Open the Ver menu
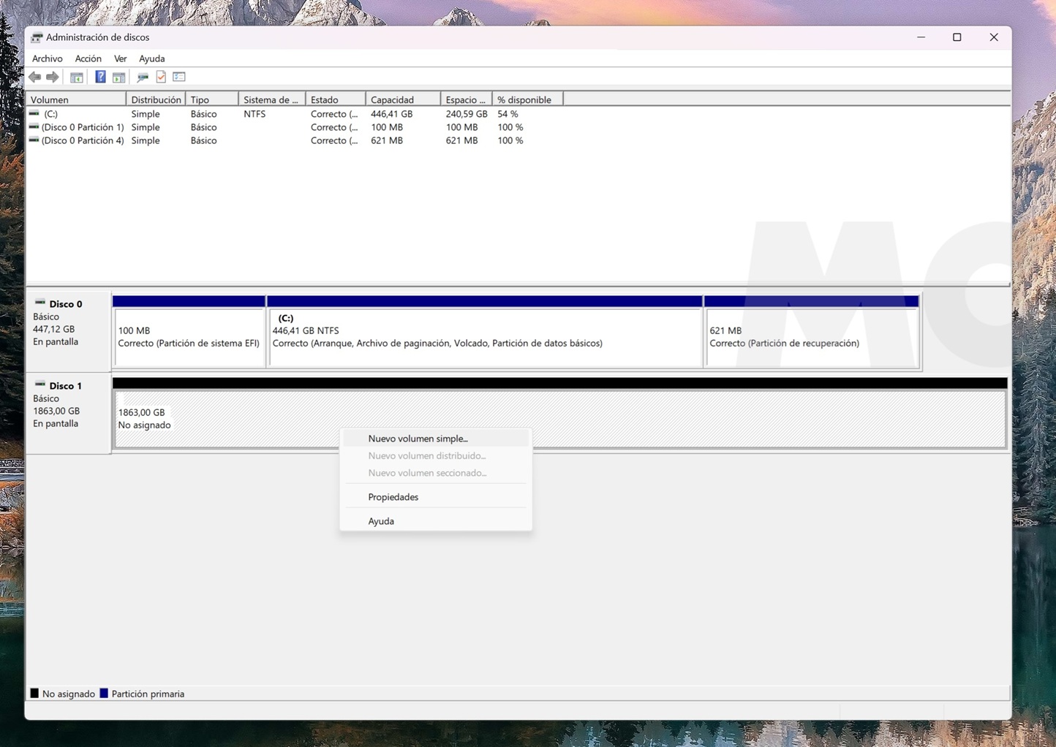Image resolution: width=1056 pixels, height=747 pixels. [120, 58]
